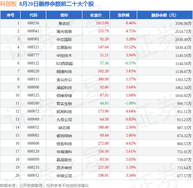Screen dimensions: 193x188
Task: Click closing price 237.50
Action: 103,168
